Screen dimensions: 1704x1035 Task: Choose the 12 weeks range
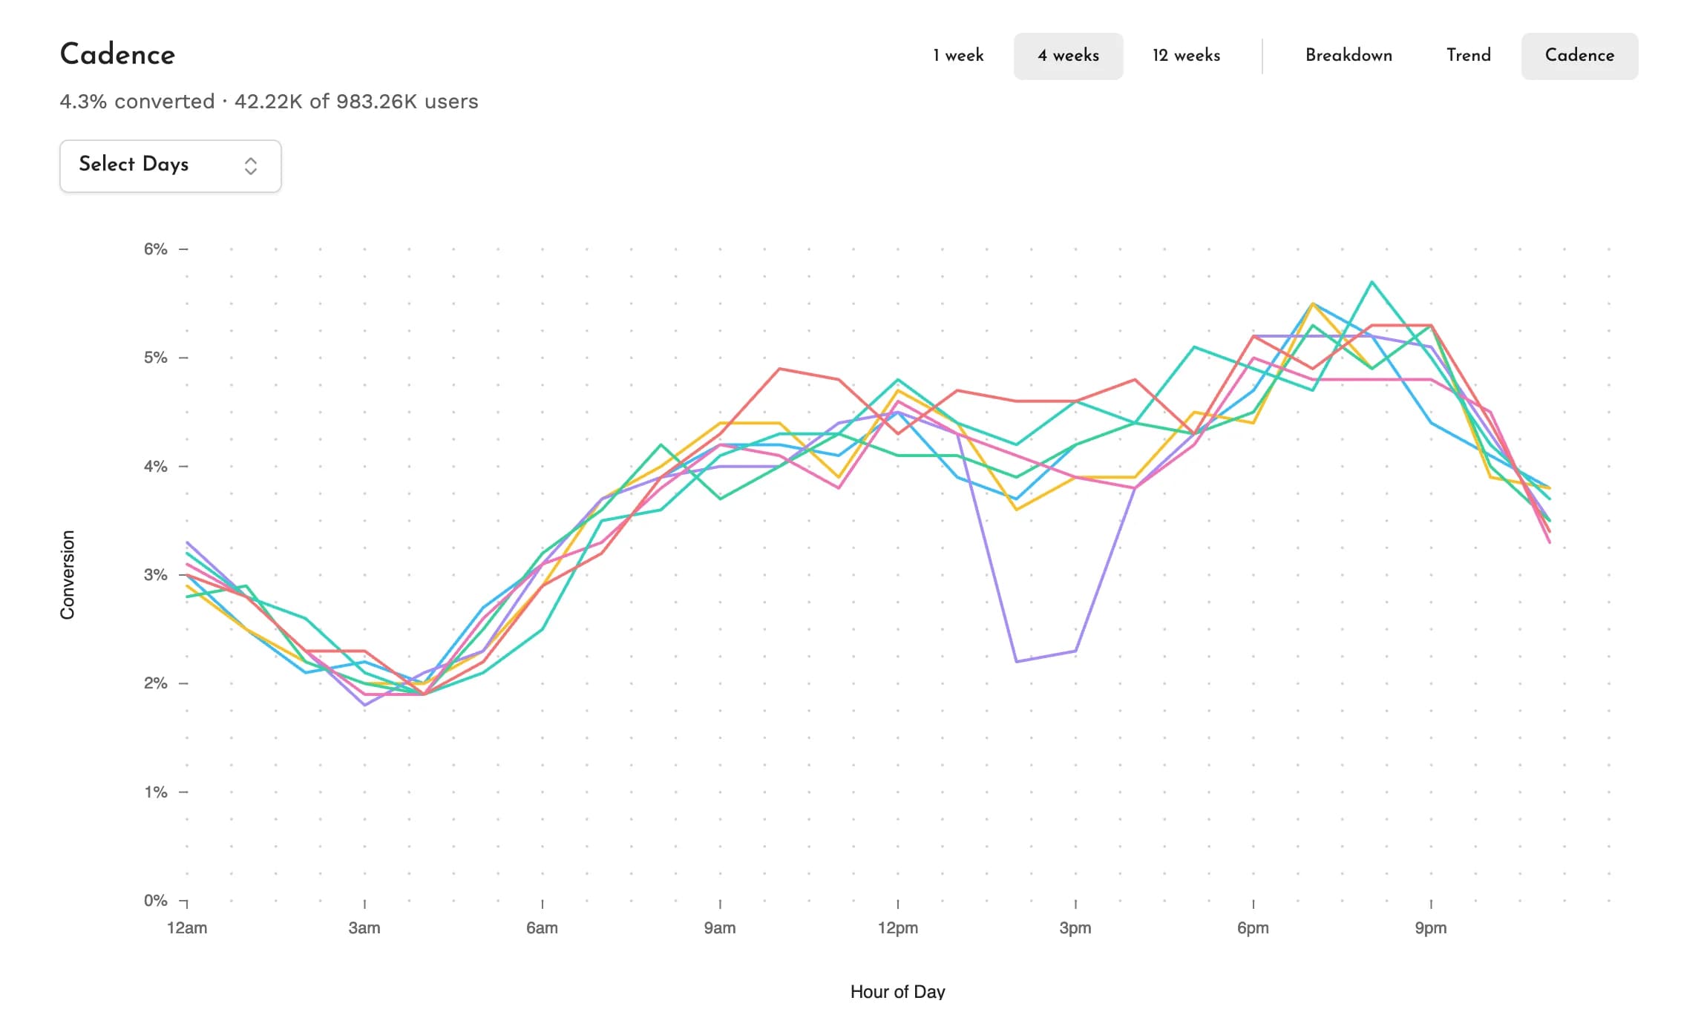pos(1186,56)
